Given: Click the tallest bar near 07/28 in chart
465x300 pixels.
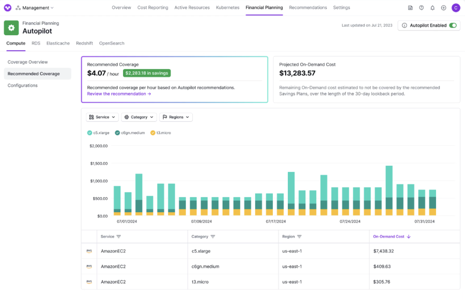Looking at the screenshot, I should [389, 191].
